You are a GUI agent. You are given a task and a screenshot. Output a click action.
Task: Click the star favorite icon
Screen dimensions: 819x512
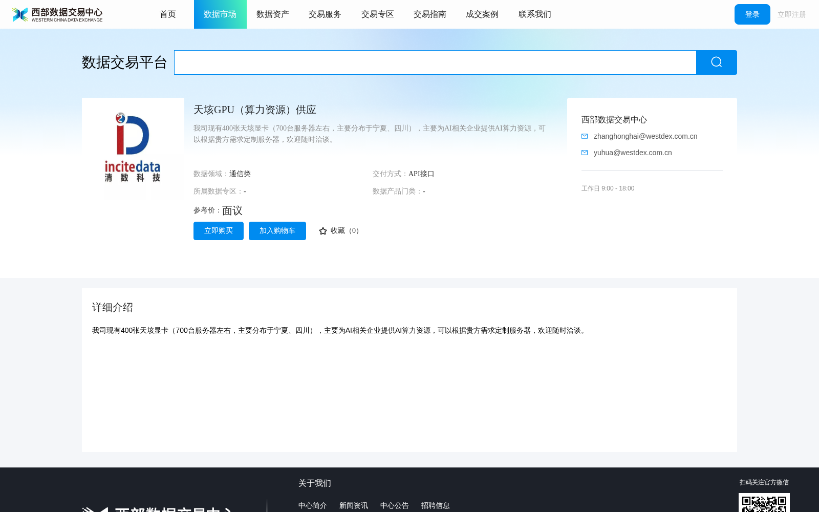[x=323, y=231]
